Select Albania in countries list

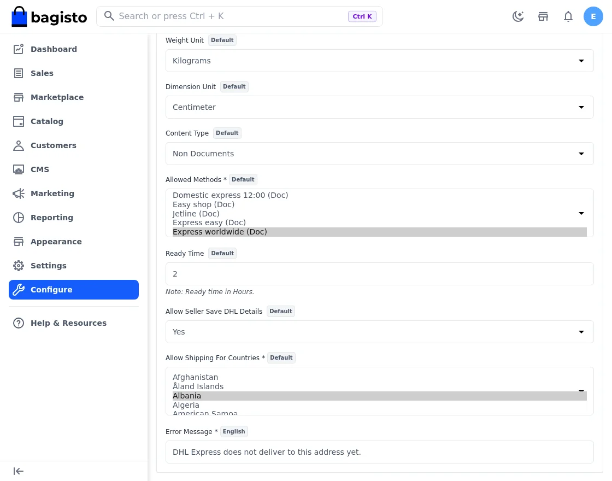click(379, 396)
